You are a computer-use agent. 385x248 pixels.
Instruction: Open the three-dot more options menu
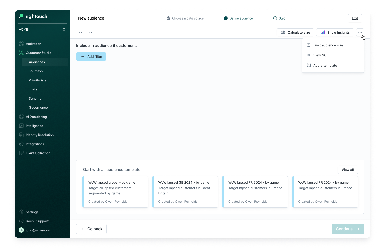pyautogui.click(x=360, y=32)
